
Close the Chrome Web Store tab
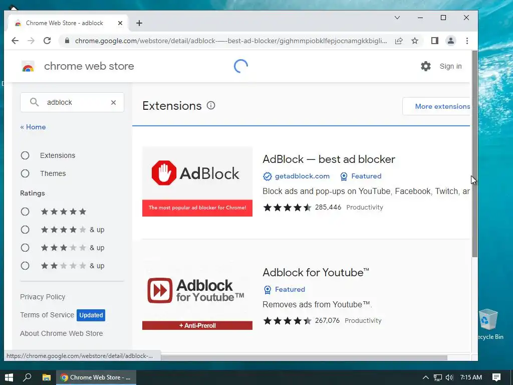120,23
